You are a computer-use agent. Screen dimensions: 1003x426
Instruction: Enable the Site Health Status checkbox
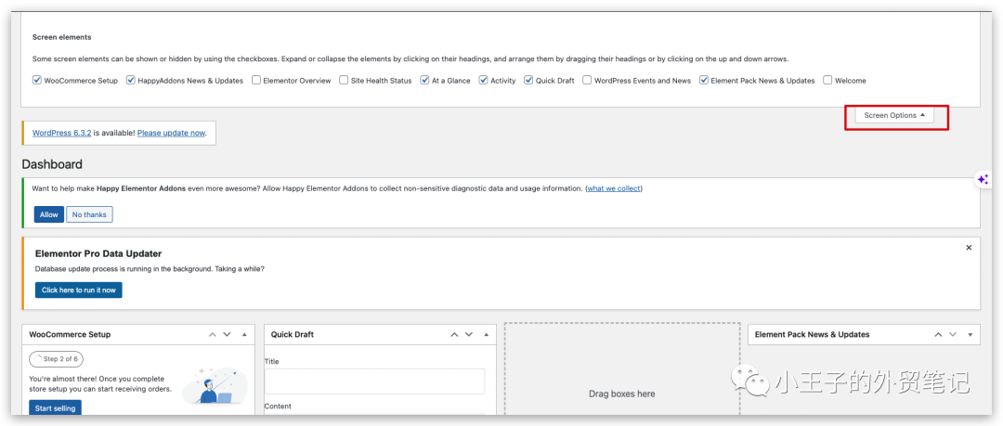[344, 81]
